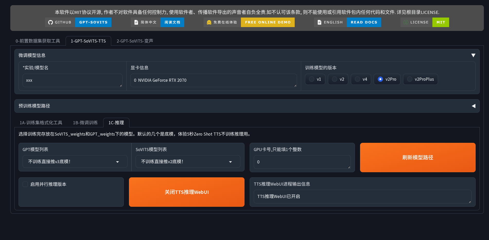Select the v2 model version radio
489x240 pixels.
click(338, 79)
